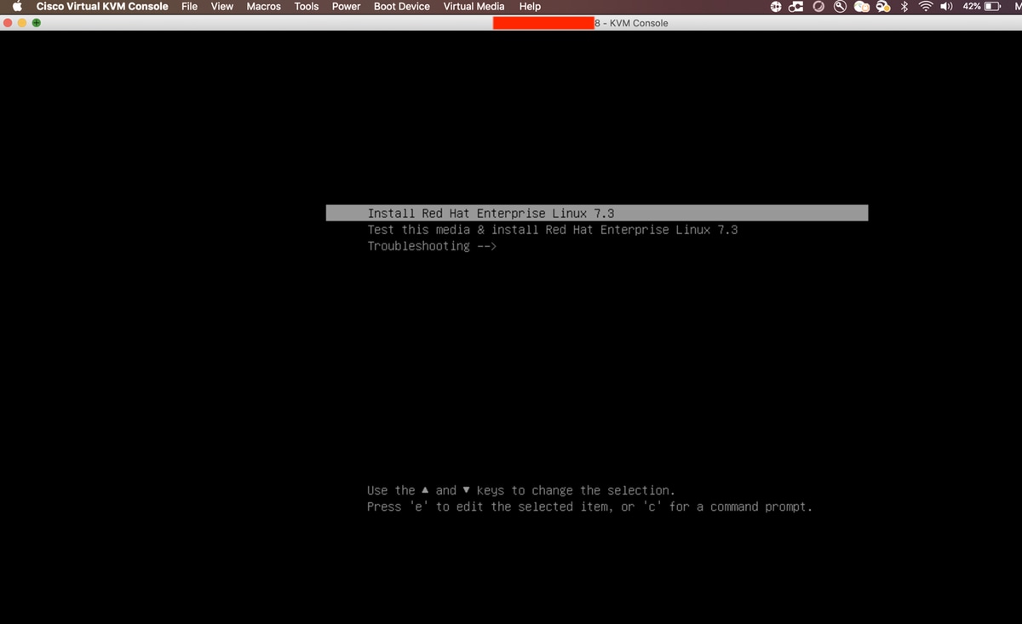Click the 'KVM Console' window title text
This screenshot has height=624, width=1022.
pyautogui.click(x=640, y=23)
